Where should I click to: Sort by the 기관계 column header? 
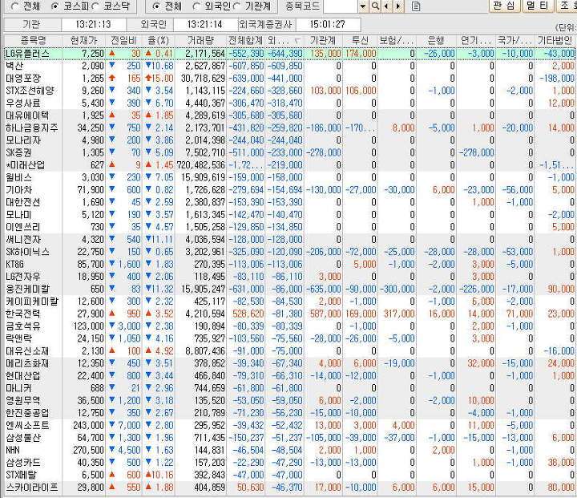click(x=323, y=40)
